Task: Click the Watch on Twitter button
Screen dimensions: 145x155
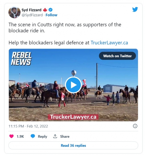Action: click(x=117, y=56)
